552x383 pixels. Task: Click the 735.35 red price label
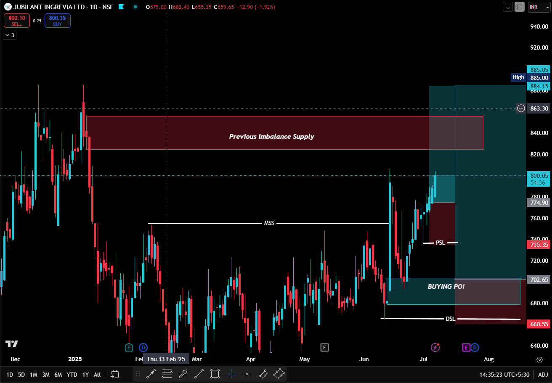(539, 244)
